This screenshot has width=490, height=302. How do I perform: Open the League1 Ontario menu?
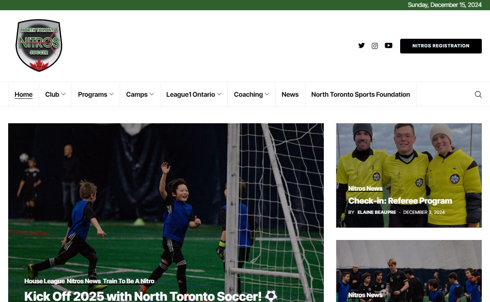[x=194, y=94]
